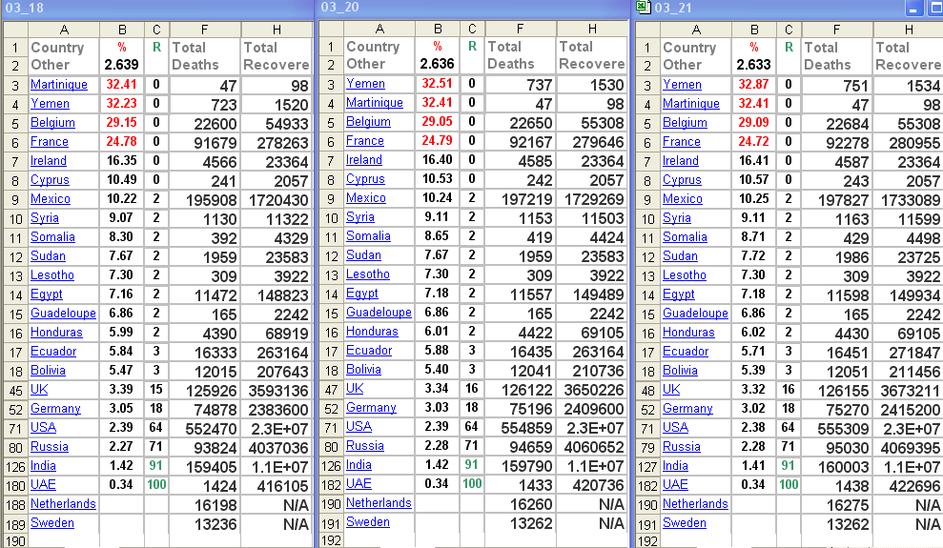This screenshot has width=943, height=548.
Task: Select UK deaths cell 126155 in 03_21
Action: (836, 390)
